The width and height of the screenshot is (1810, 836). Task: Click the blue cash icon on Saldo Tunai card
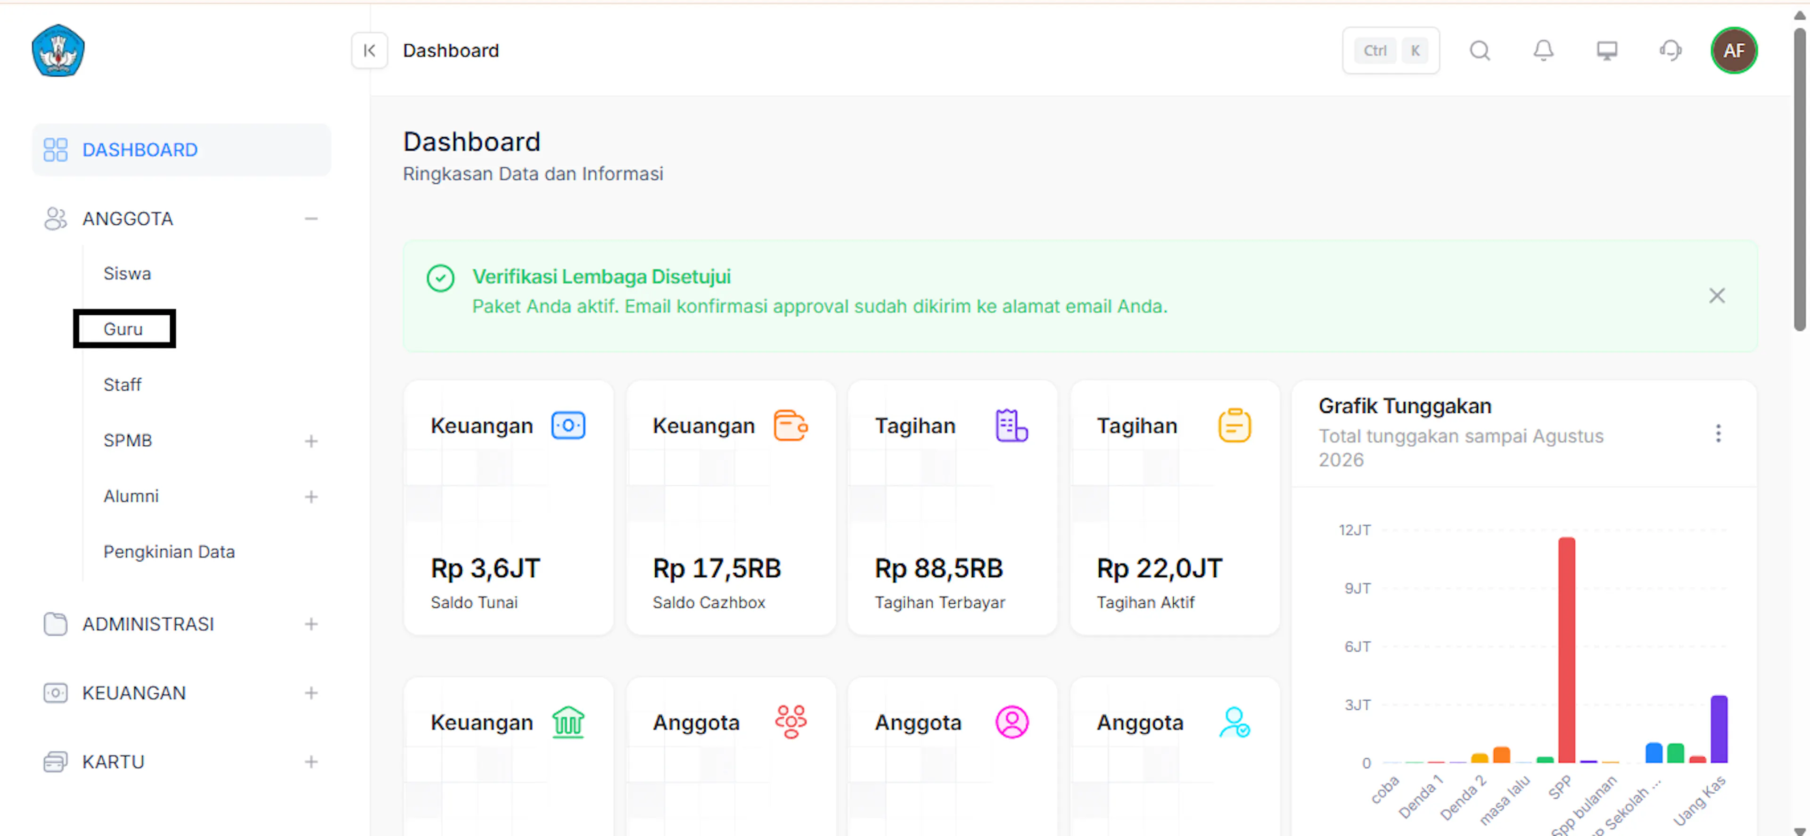point(568,426)
